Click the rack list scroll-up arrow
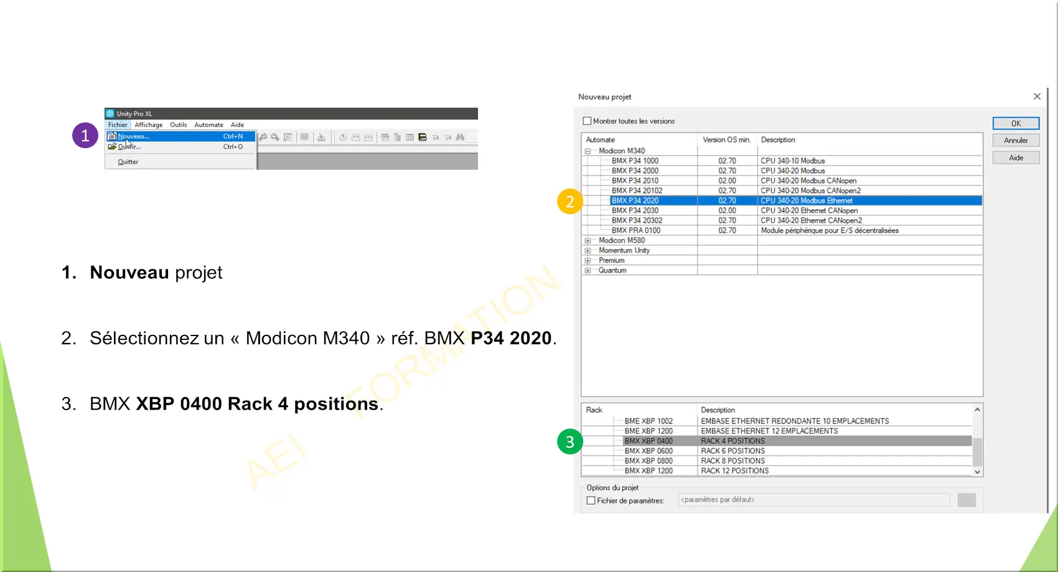1058x572 pixels. 977,410
